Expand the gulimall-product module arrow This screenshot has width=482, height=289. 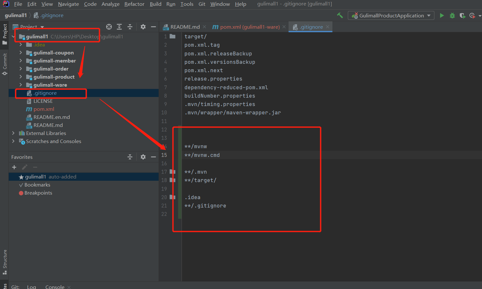pyautogui.click(x=21, y=77)
